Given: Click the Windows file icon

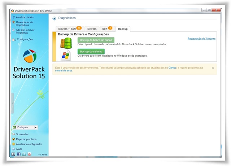Looking at the screenshot, I should (66, 55).
